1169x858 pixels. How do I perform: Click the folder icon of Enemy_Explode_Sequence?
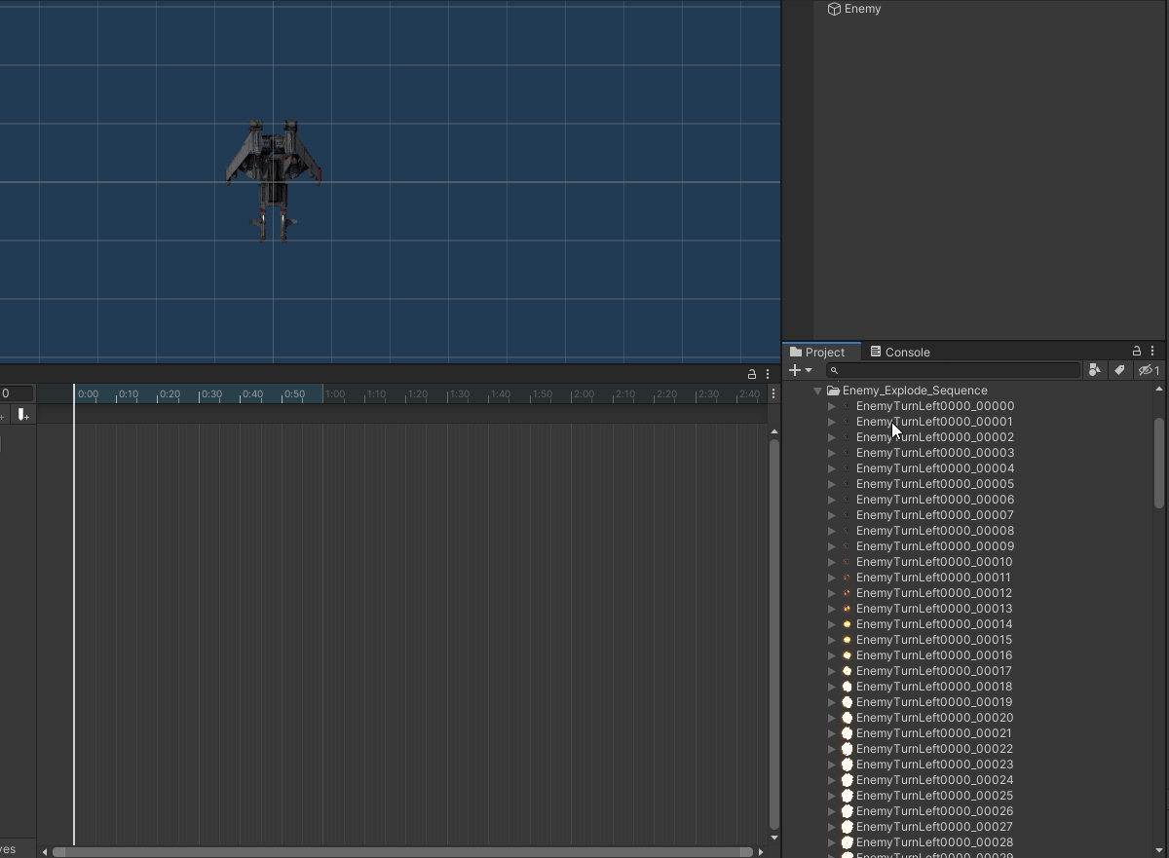point(833,390)
